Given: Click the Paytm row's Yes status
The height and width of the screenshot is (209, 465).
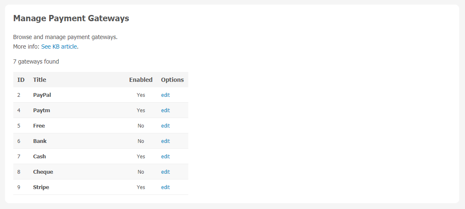Looking at the screenshot, I should (x=141, y=110).
